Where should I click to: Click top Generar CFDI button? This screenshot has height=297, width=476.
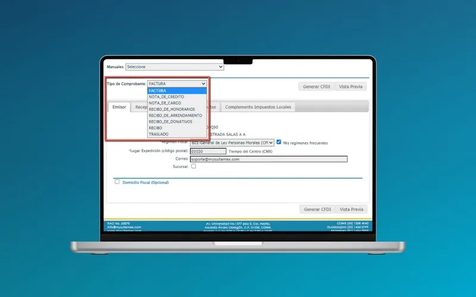(x=317, y=86)
